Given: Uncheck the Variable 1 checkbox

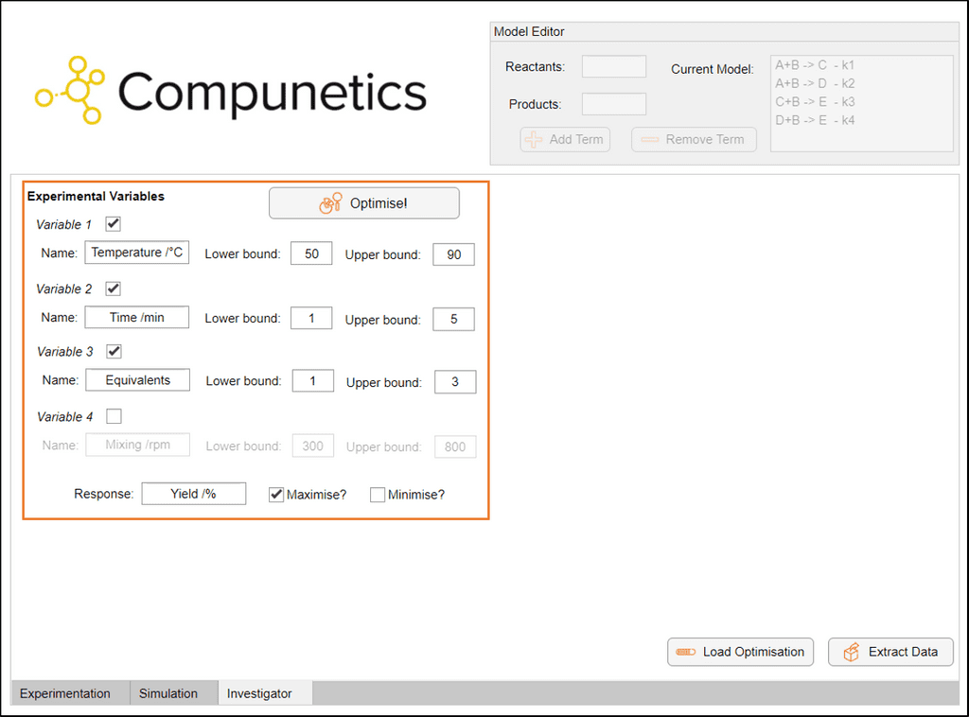Looking at the screenshot, I should click(113, 224).
